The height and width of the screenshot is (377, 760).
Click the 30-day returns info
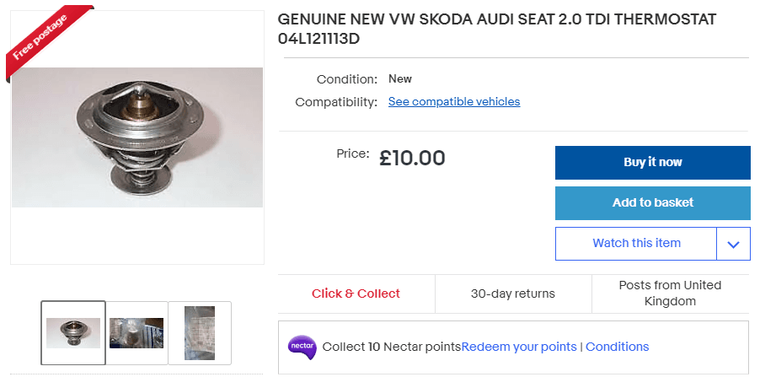click(513, 294)
